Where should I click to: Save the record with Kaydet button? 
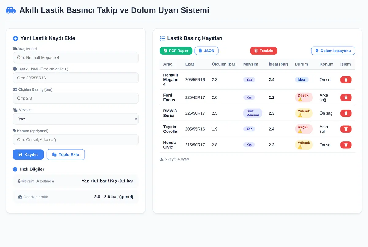(28, 154)
